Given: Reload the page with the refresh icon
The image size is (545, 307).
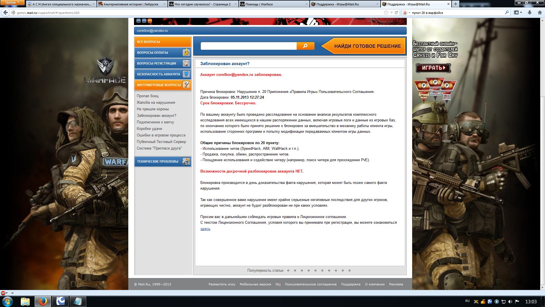Looking at the screenshot, I should tap(396, 13).
